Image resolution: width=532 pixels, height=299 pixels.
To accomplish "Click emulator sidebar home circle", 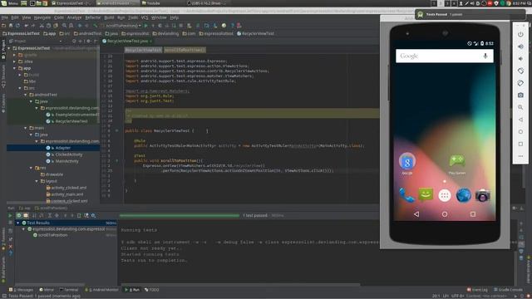I will pos(520,132).
